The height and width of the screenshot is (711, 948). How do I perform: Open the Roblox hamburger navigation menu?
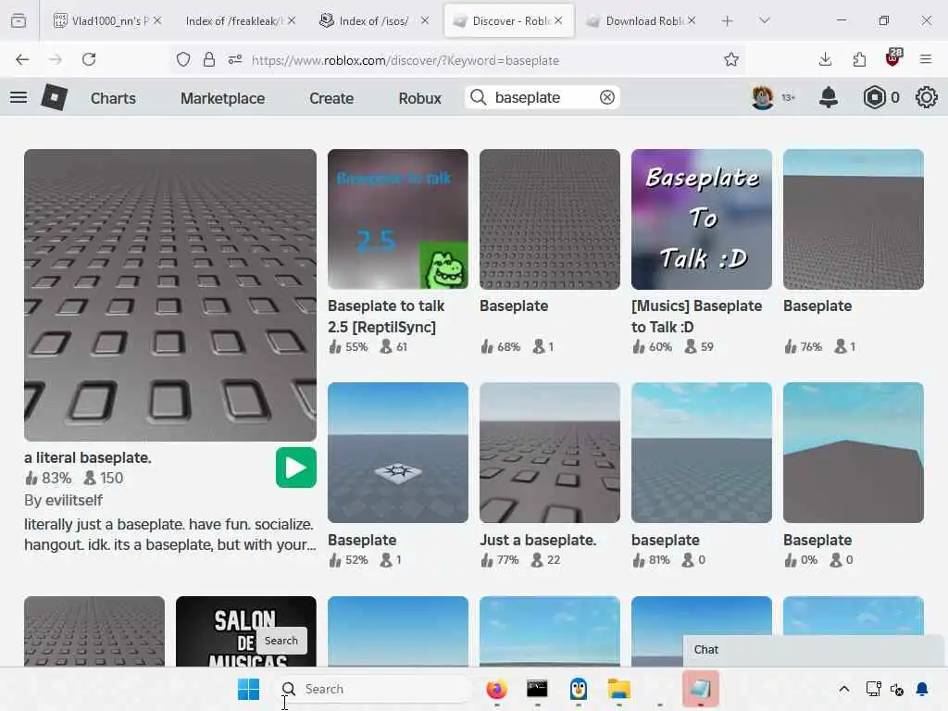[x=19, y=97]
